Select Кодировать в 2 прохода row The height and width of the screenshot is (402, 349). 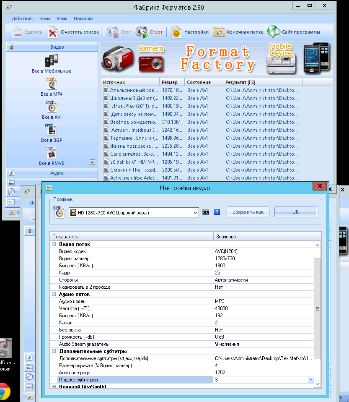(x=182, y=287)
